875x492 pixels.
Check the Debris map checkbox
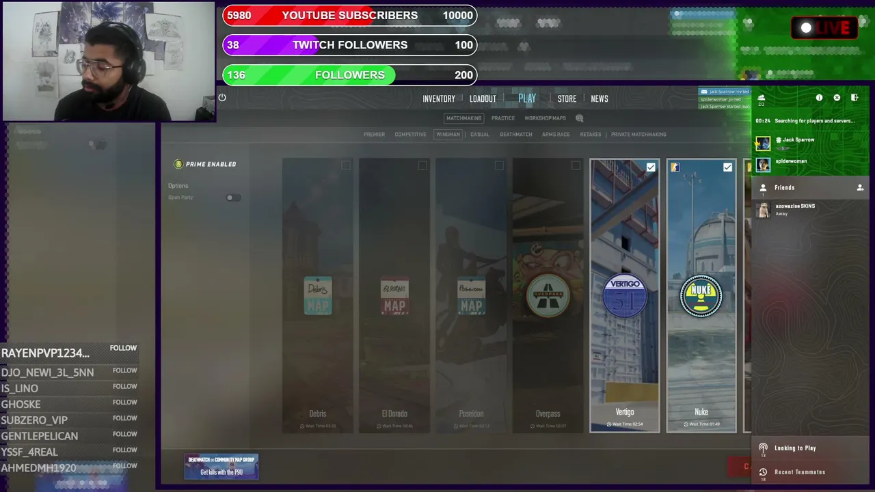[x=346, y=165]
